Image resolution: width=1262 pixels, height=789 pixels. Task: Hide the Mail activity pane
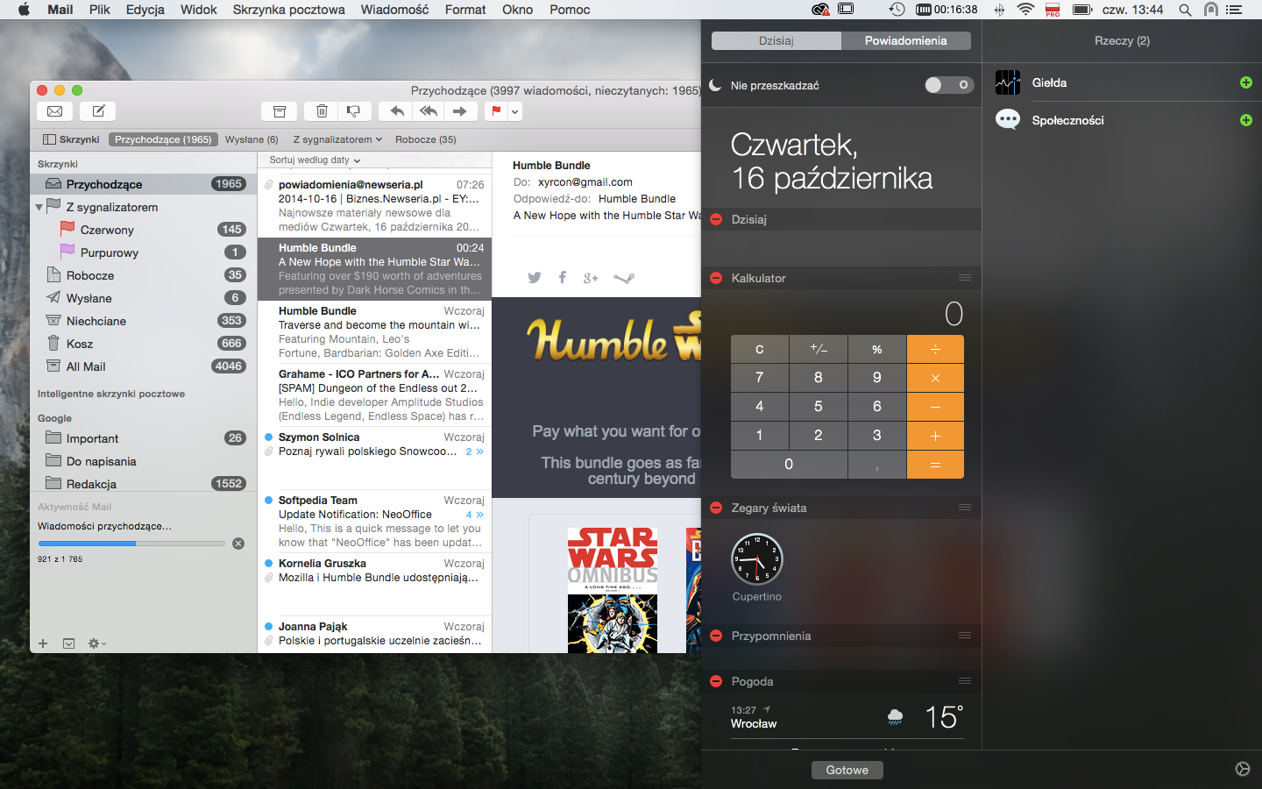click(x=68, y=643)
